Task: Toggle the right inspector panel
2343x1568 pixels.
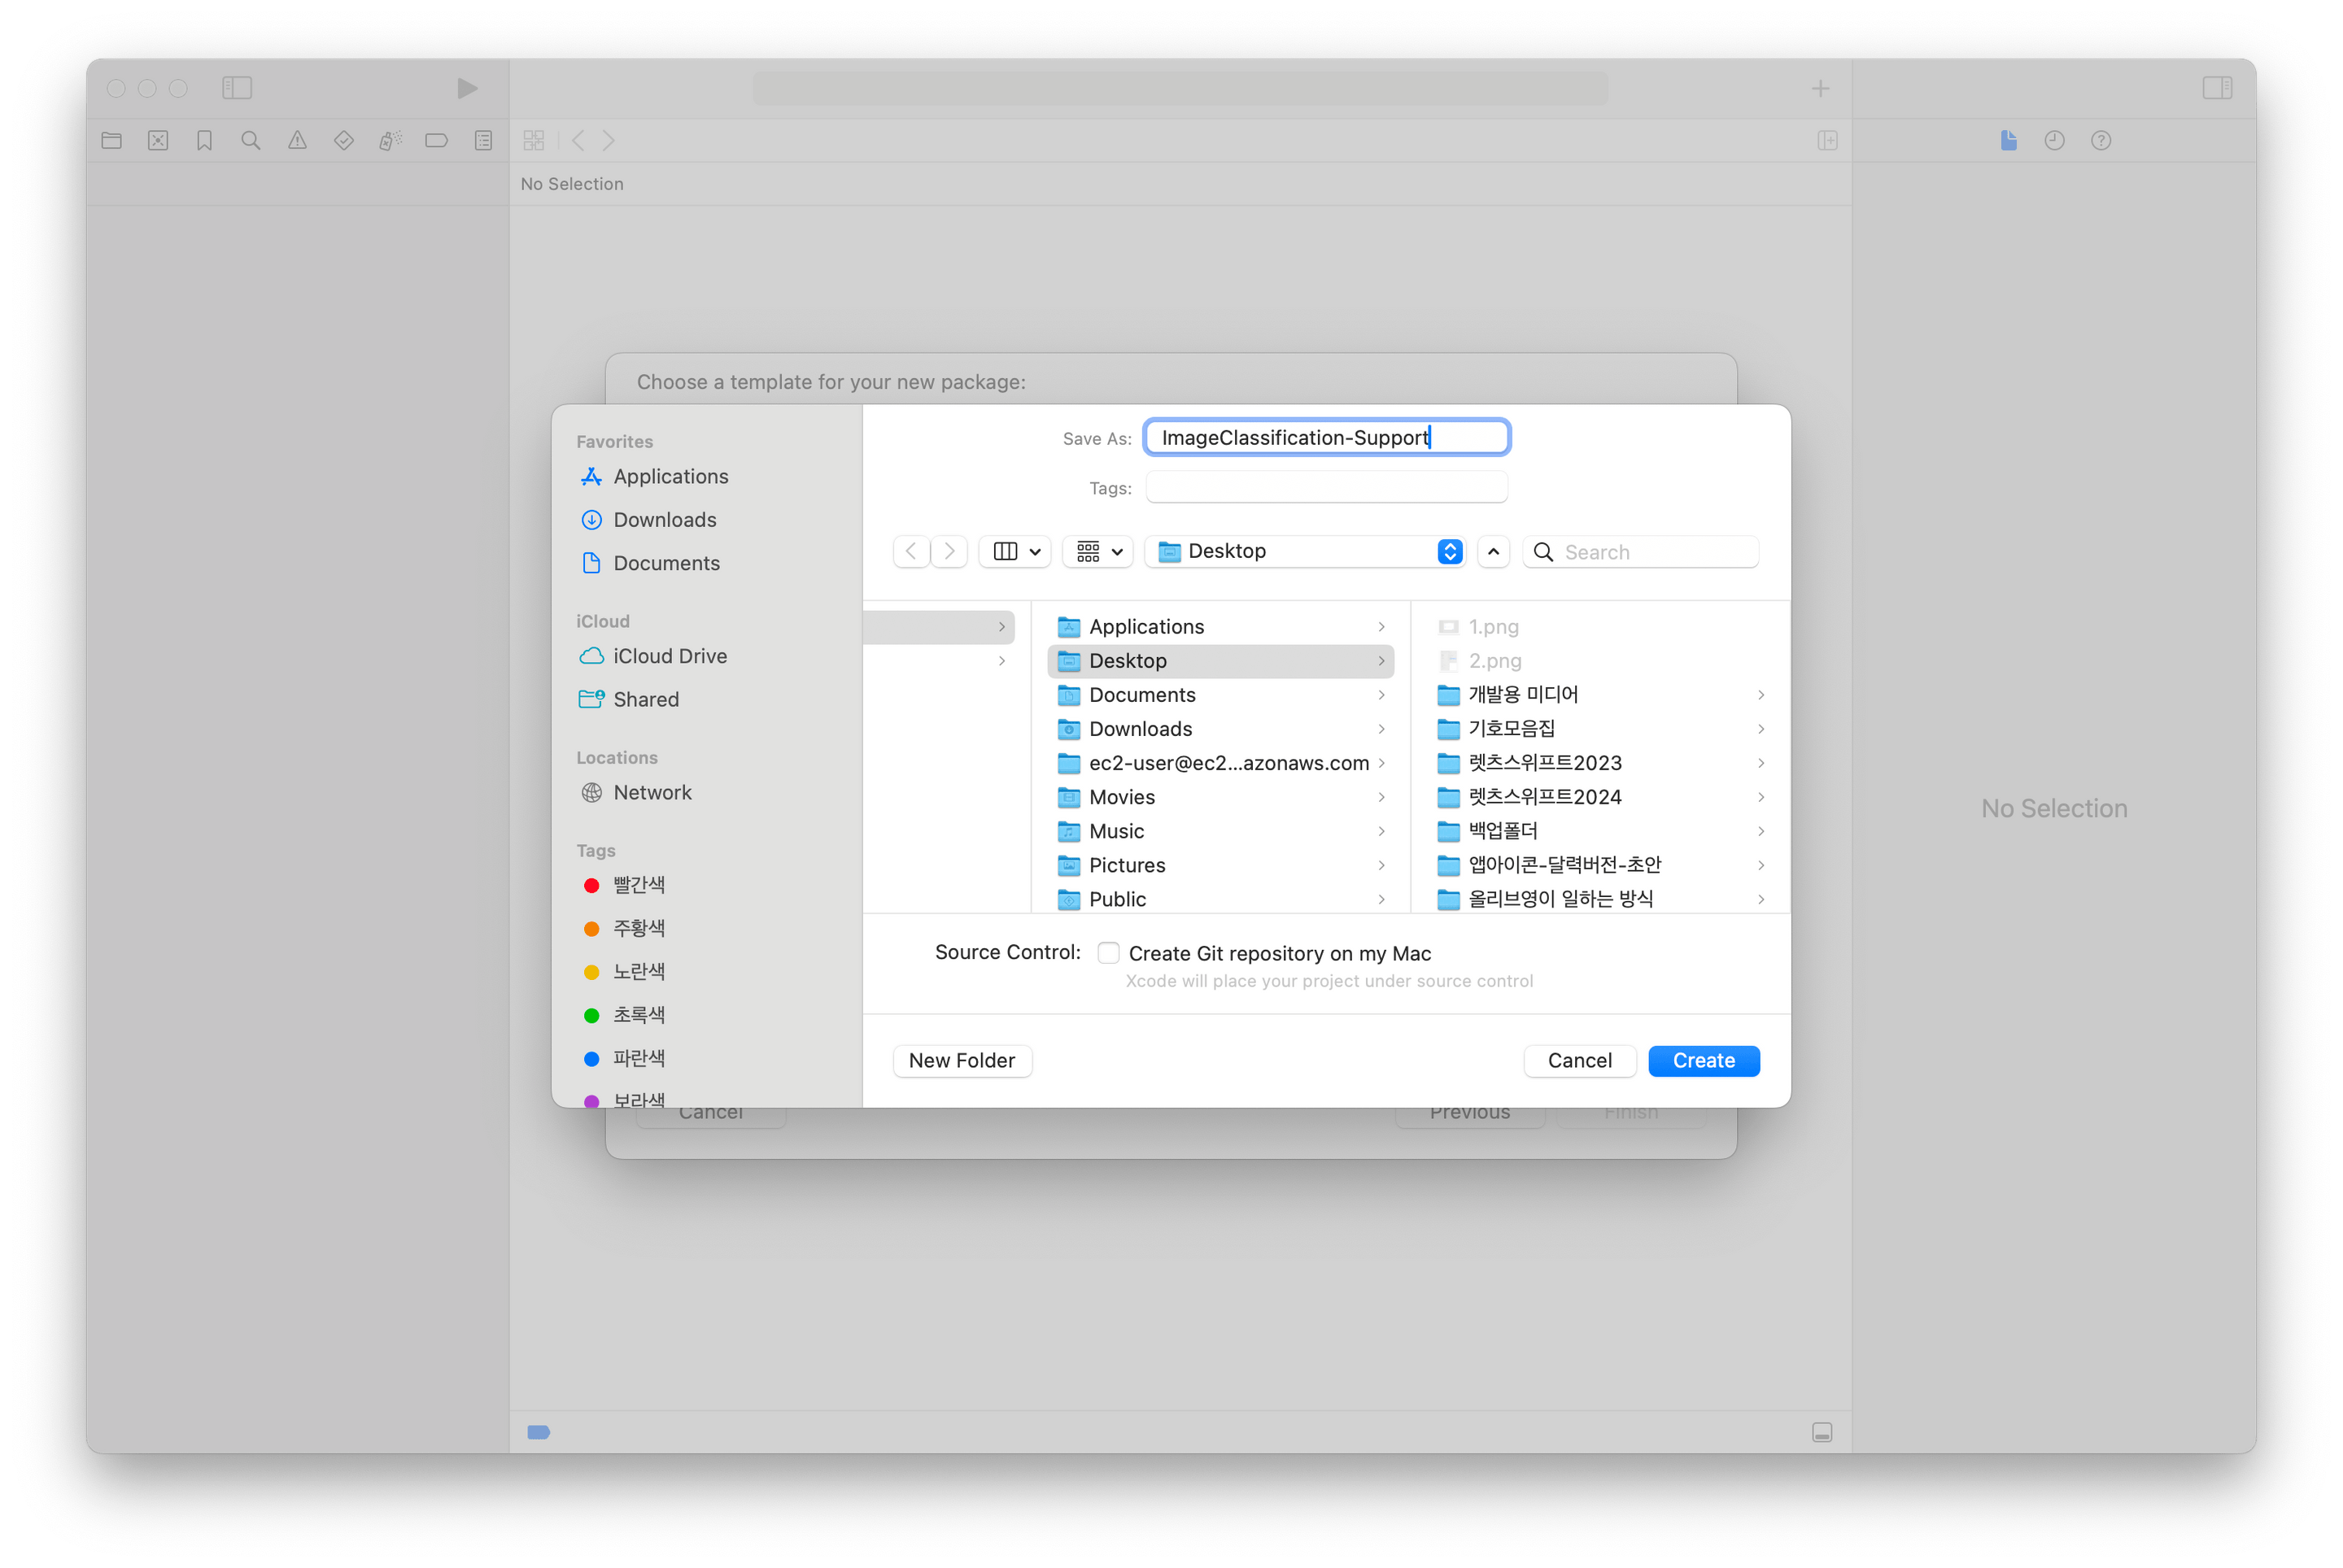Action: tap(2217, 88)
